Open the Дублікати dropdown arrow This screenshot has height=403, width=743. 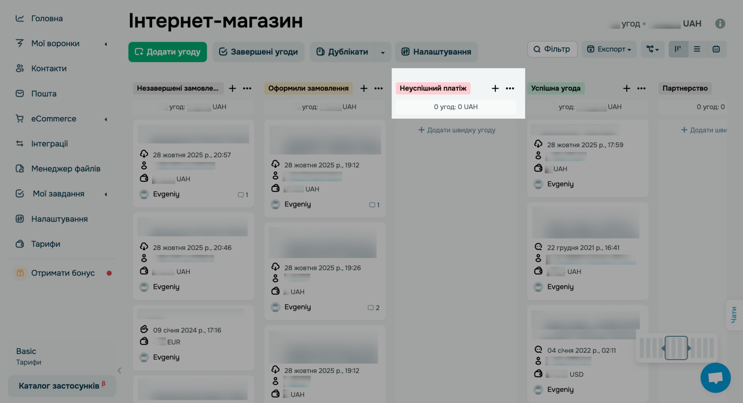click(x=383, y=52)
